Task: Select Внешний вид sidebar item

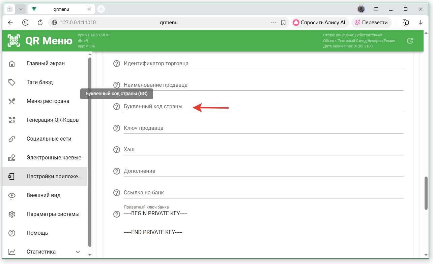Action: [x=44, y=195]
